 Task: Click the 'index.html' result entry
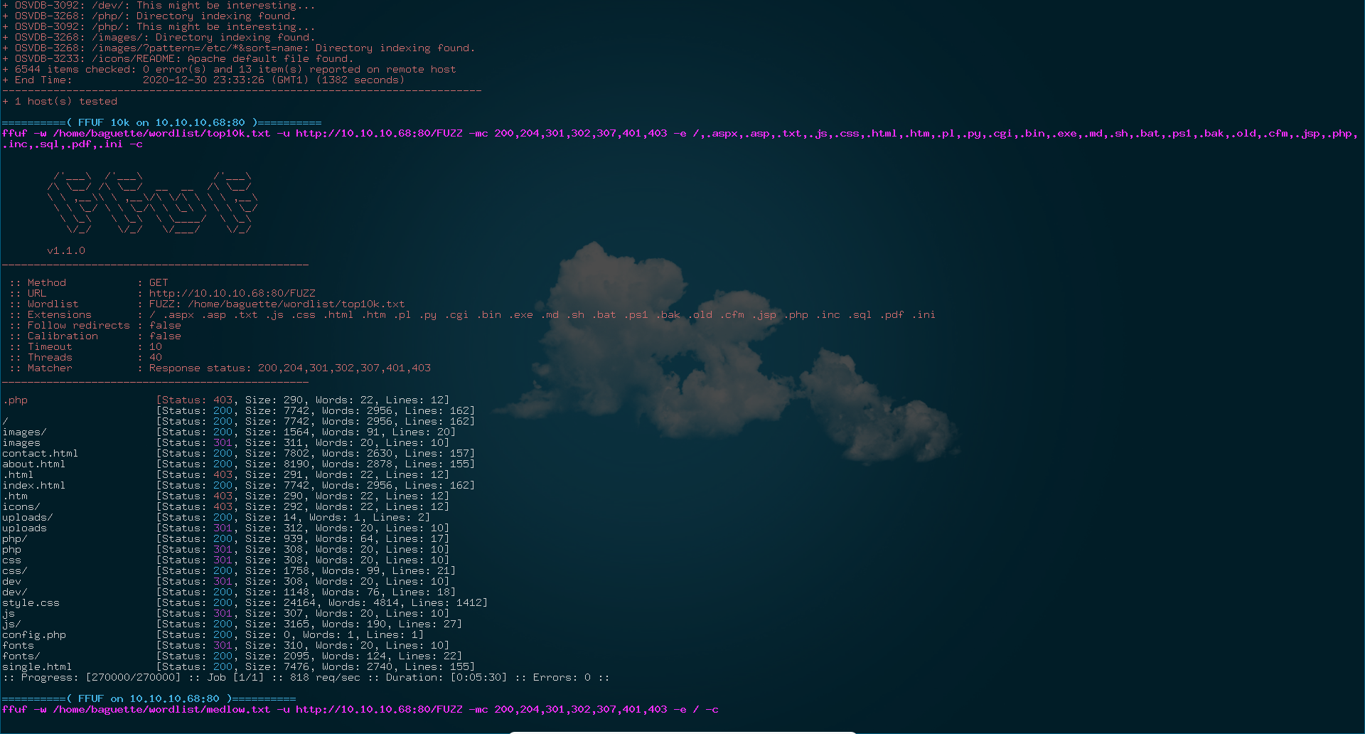click(238, 486)
